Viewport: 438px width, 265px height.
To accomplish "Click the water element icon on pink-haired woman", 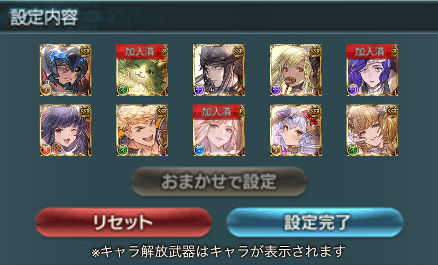I will 199,150.
